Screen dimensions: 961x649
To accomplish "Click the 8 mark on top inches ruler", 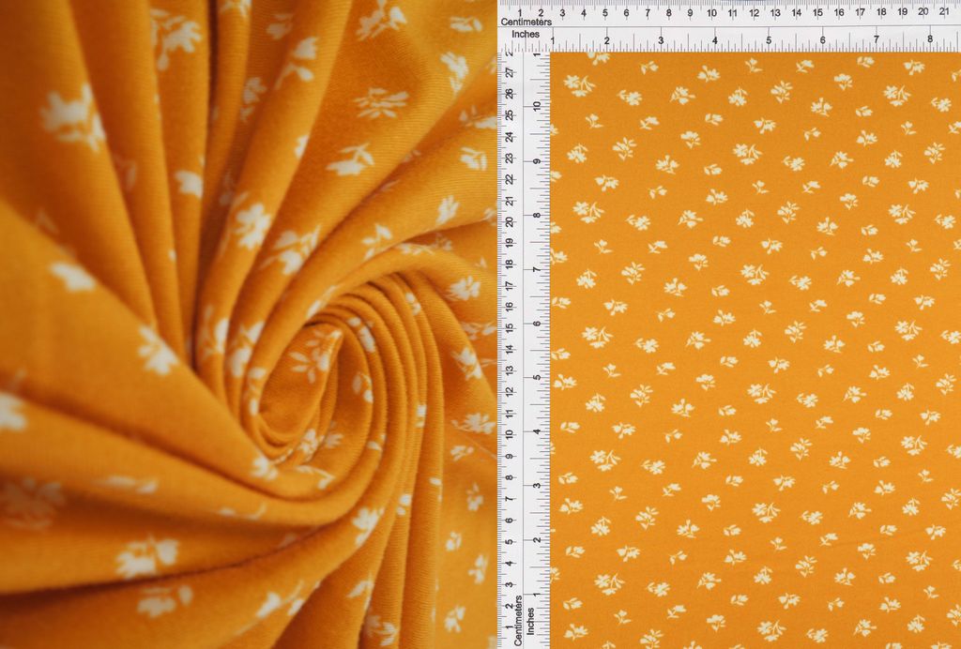I will pos(930,39).
